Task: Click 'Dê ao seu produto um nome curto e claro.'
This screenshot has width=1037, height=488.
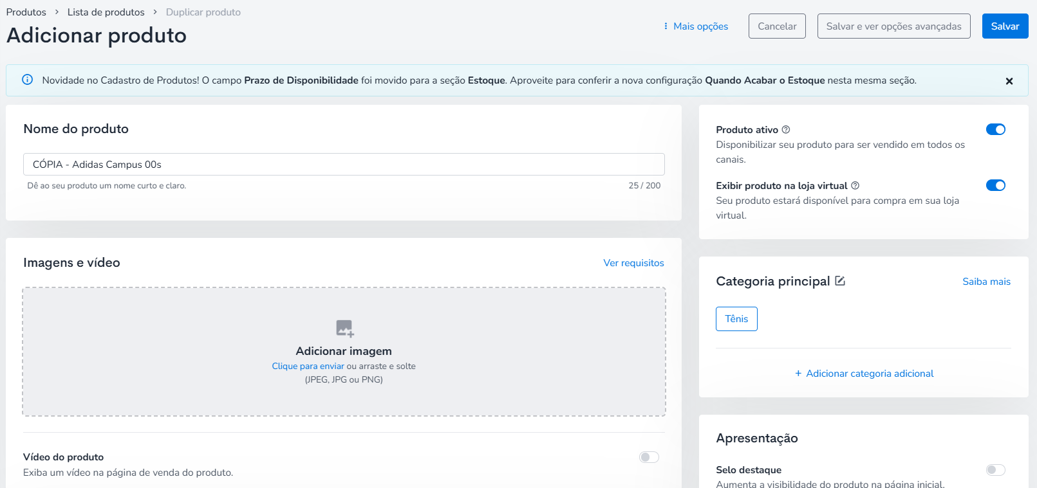Action: (x=107, y=186)
